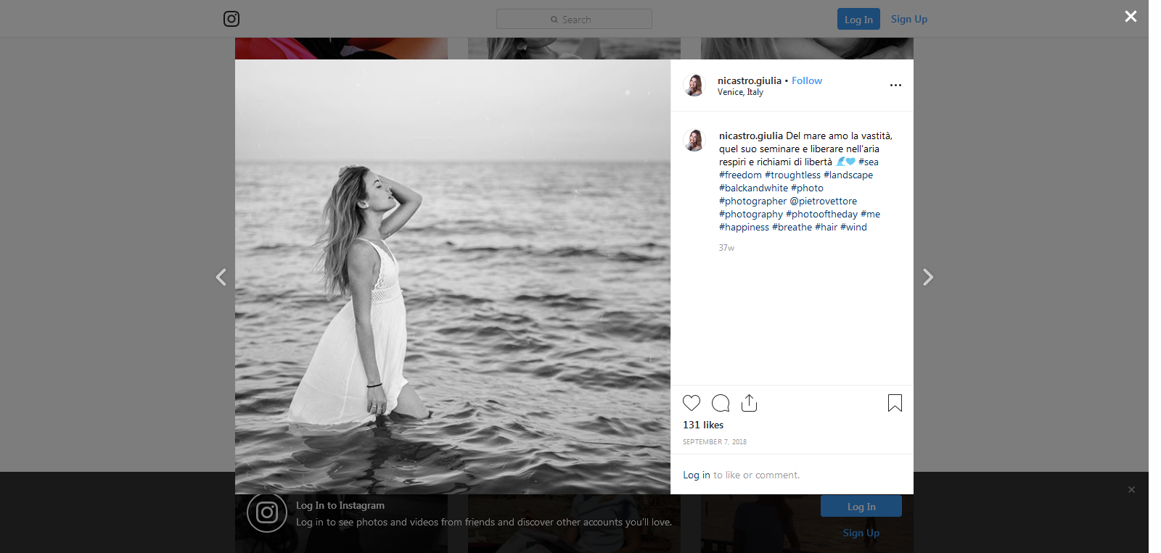
Task: Open the caption username nicastro.giulia
Action: 751,136
